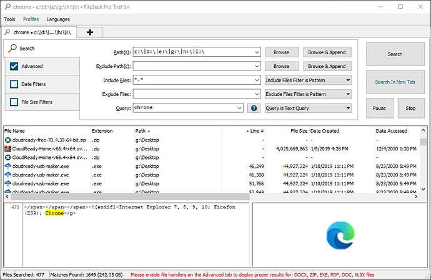Viewport: 431px width, 280px height.
Task: Open the Include Files dropdown arrow
Action: 257,80
